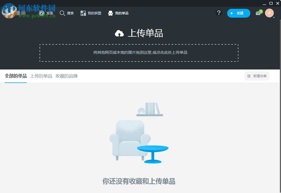Open the account menu via avatar S
This screenshot has height=193, width=281.
269,13
